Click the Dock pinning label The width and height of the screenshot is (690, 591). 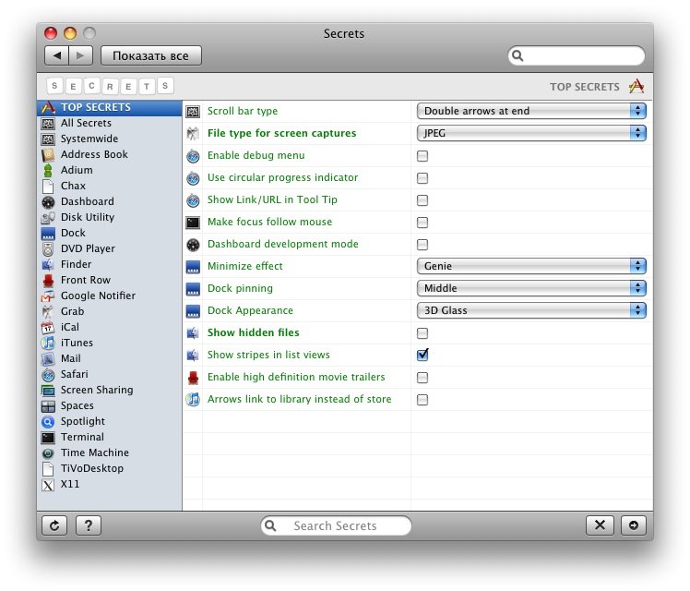pos(240,288)
